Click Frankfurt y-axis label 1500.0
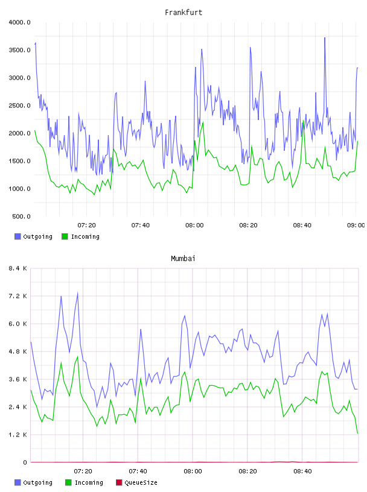The image size is (367, 492). click(20, 161)
